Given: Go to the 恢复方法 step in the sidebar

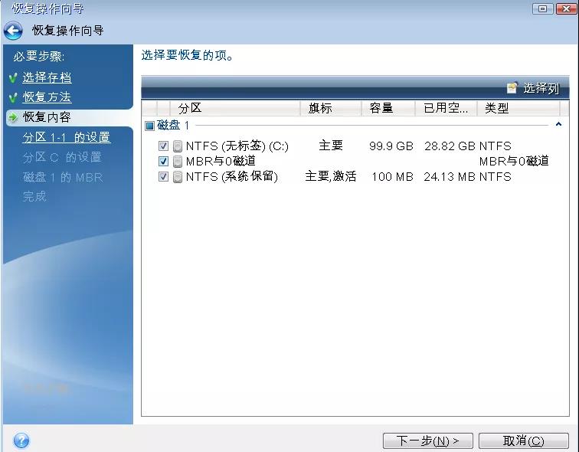Looking at the screenshot, I should 47,97.
